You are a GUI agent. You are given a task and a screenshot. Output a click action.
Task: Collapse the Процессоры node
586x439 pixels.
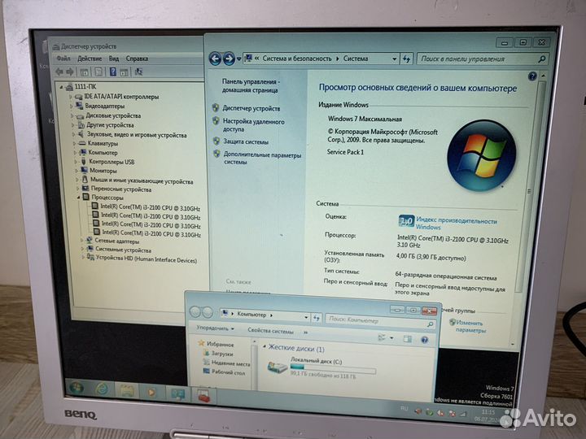78,197
